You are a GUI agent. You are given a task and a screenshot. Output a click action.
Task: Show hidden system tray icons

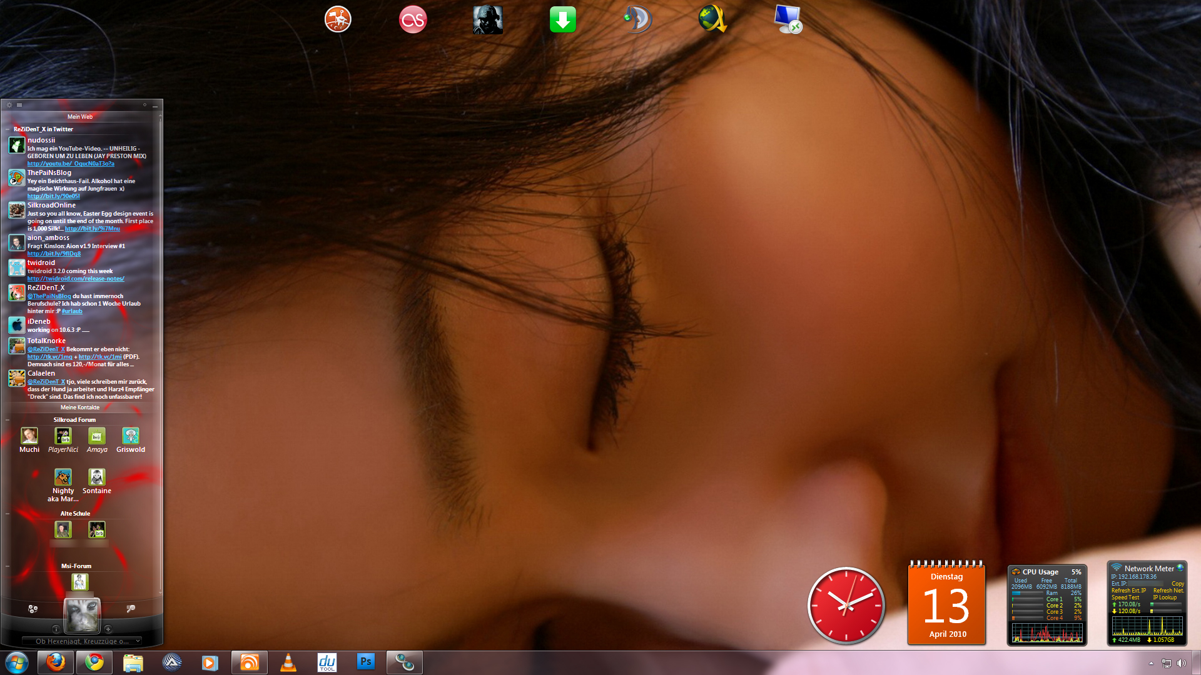coord(1151,663)
